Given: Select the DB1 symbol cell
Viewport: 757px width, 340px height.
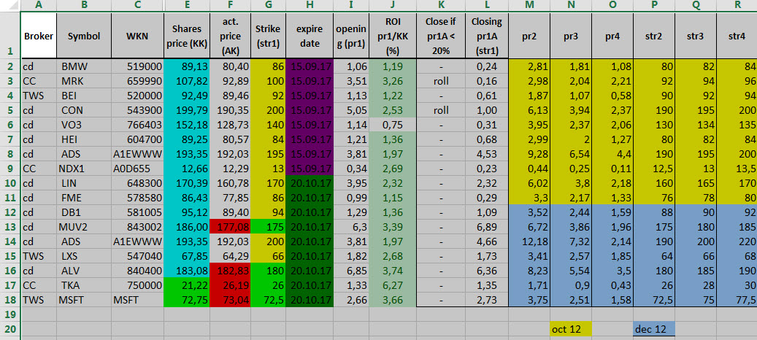Looking at the screenshot, I should tap(84, 212).
